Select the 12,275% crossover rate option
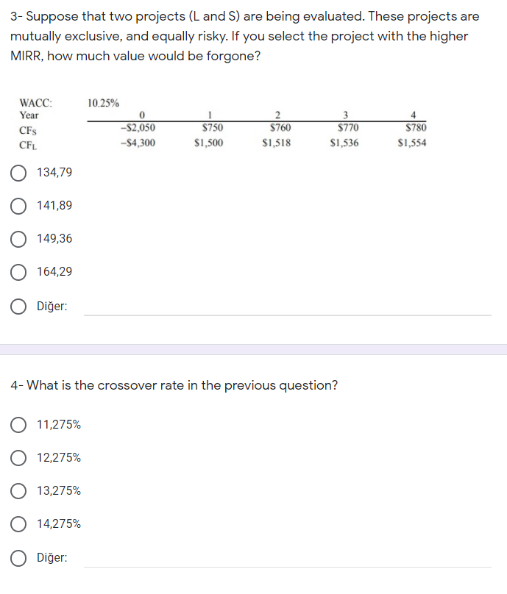507x594 pixels. pos(18,457)
